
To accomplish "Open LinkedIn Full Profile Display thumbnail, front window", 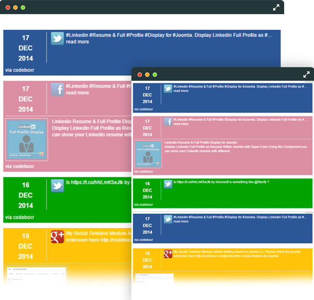I will 148,154.
